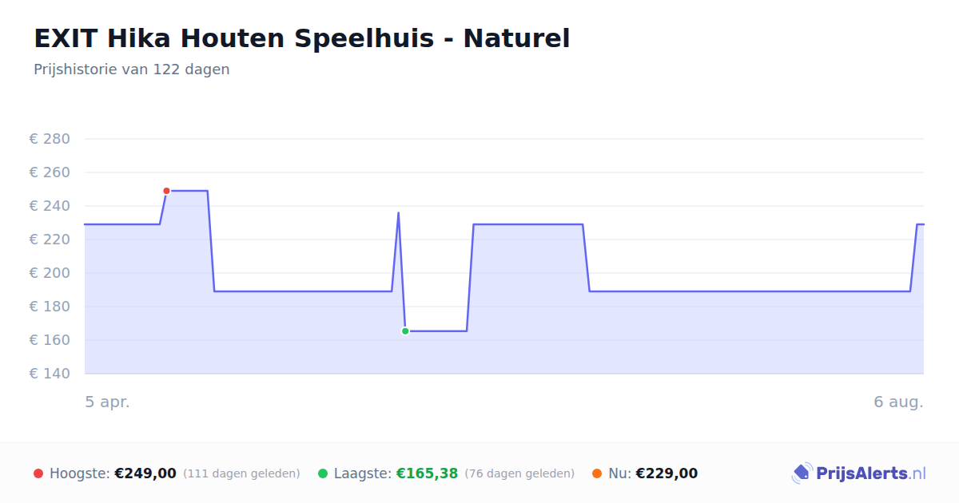
Task: Click the 5 apr. start date label
Action: (108, 402)
